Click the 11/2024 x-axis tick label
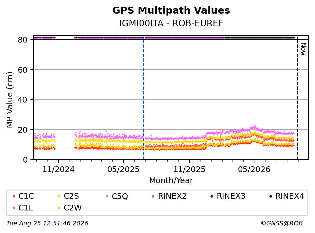315x233 pixels. [x=58, y=170]
